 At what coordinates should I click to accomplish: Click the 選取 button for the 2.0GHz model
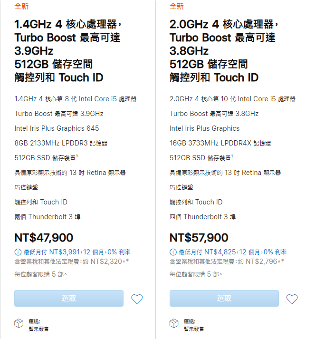224,299
